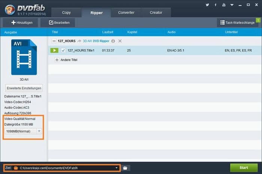262x174 pixels.
Task: Open the title bar dropdown menu arrow
Action: 232,5
